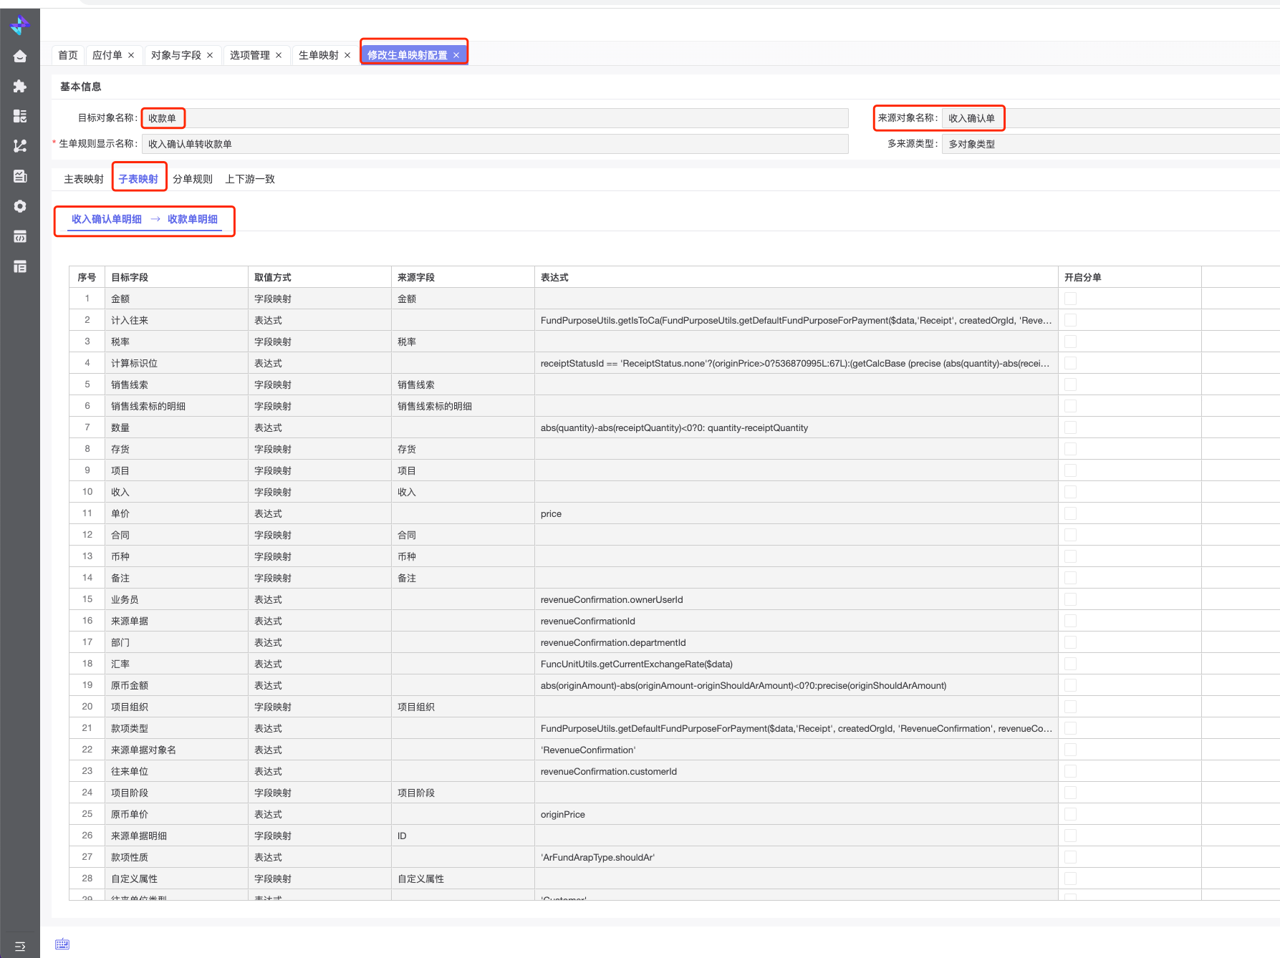This screenshot has width=1280, height=958.
Task: Expand the sidebar using bottom arrow icon
Action: 20,947
